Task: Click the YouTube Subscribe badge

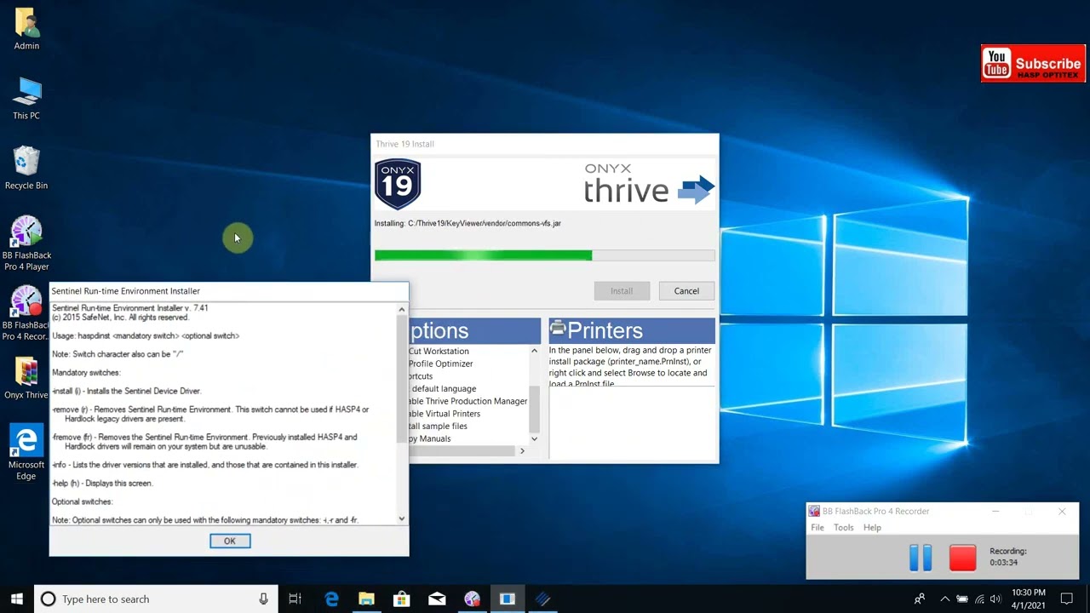Action: 1033,64
